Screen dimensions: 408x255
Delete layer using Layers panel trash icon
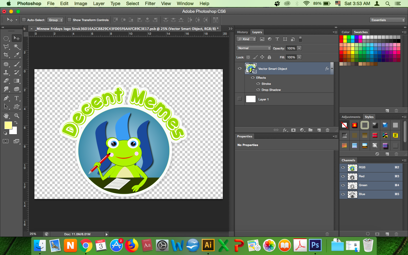click(x=327, y=130)
